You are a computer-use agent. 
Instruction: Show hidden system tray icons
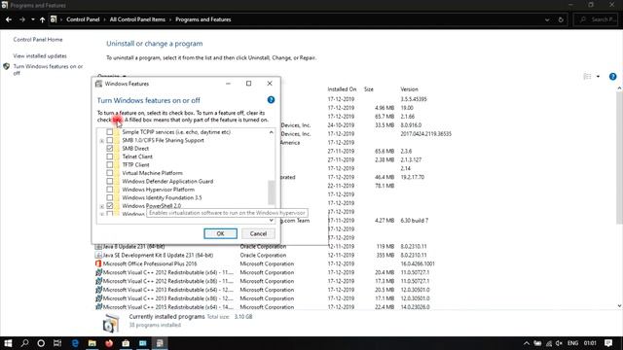pos(527,343)
